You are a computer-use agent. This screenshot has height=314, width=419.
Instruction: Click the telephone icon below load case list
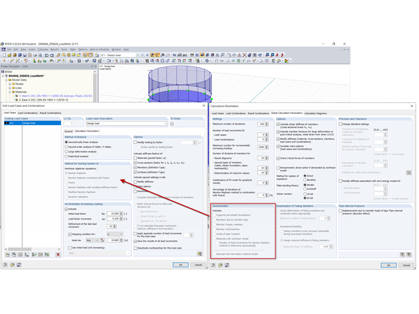[x=26, y=255]
